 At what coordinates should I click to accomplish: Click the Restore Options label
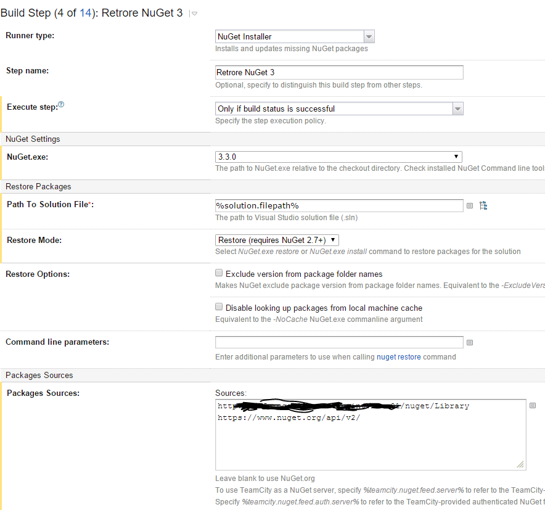38,274
